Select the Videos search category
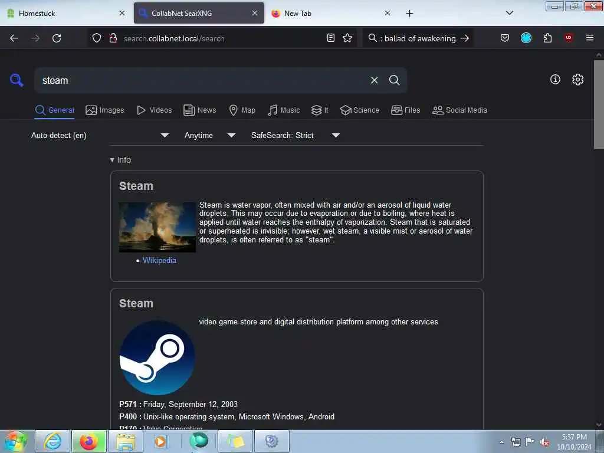 (x=154, y=110)
